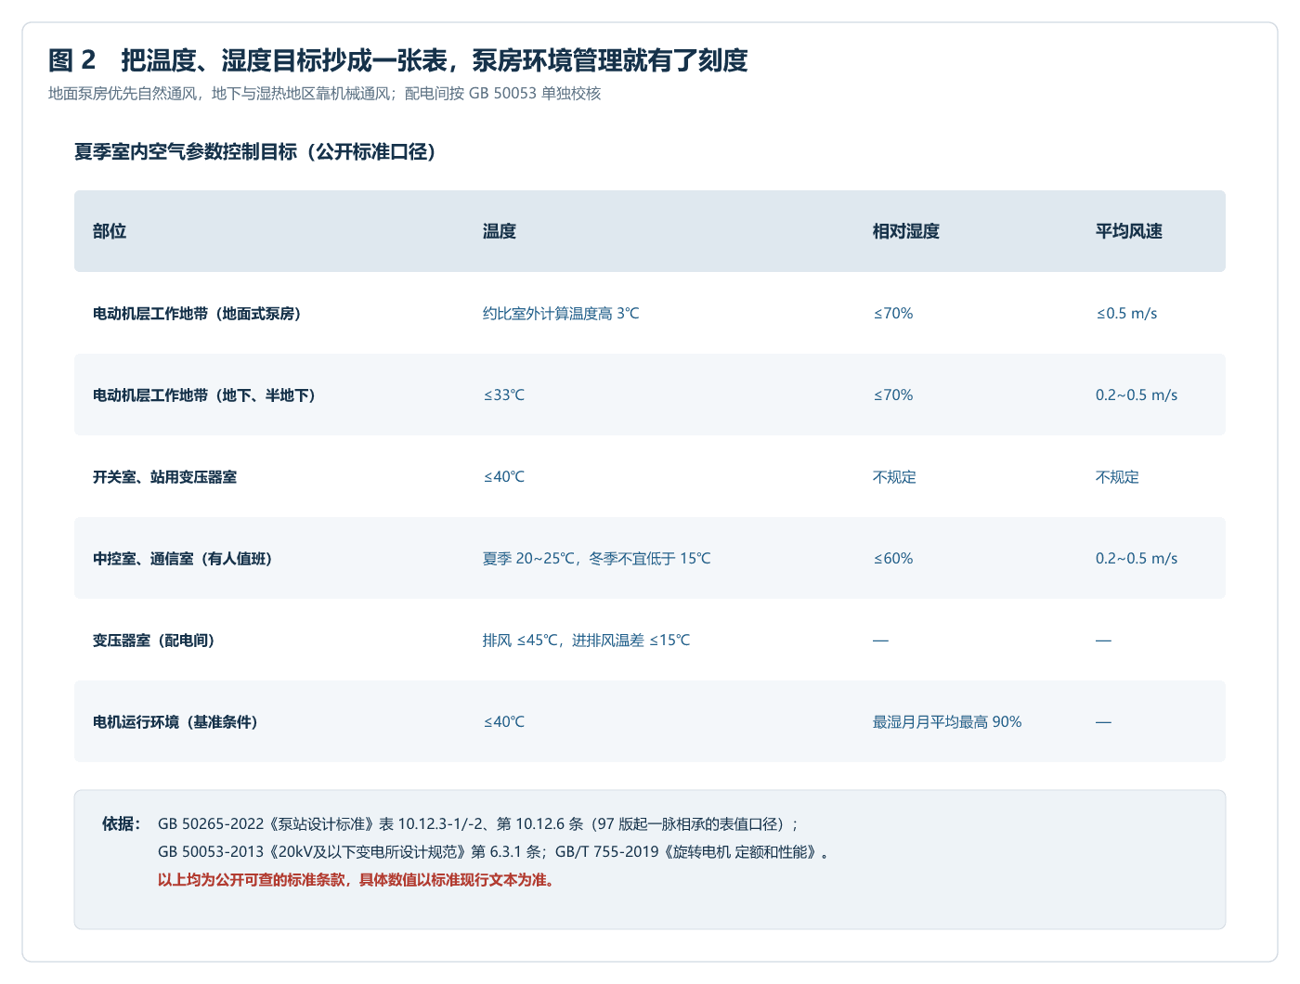1300x984 pixels.
Task: Click the GB 50053-2013 reference line
Action: (x=493, y=852)
